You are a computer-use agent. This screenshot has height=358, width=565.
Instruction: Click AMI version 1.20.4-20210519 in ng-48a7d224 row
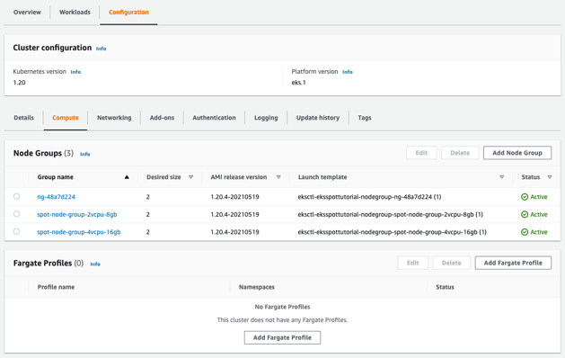235,197
